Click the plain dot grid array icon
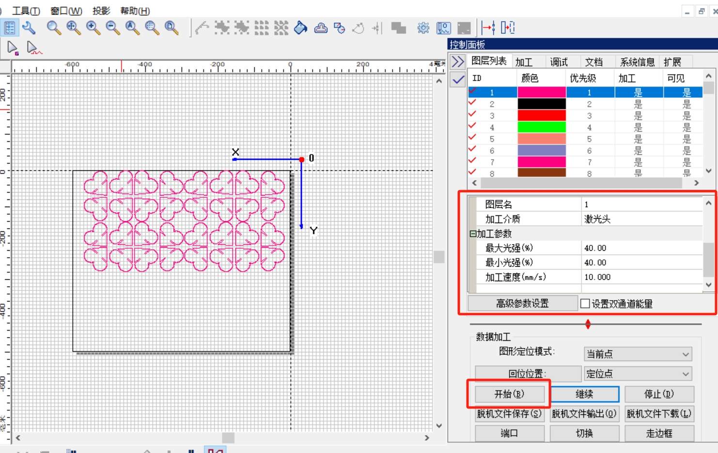 coord(262,28)
